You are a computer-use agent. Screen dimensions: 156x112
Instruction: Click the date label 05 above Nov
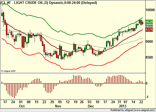click(60, 102)
